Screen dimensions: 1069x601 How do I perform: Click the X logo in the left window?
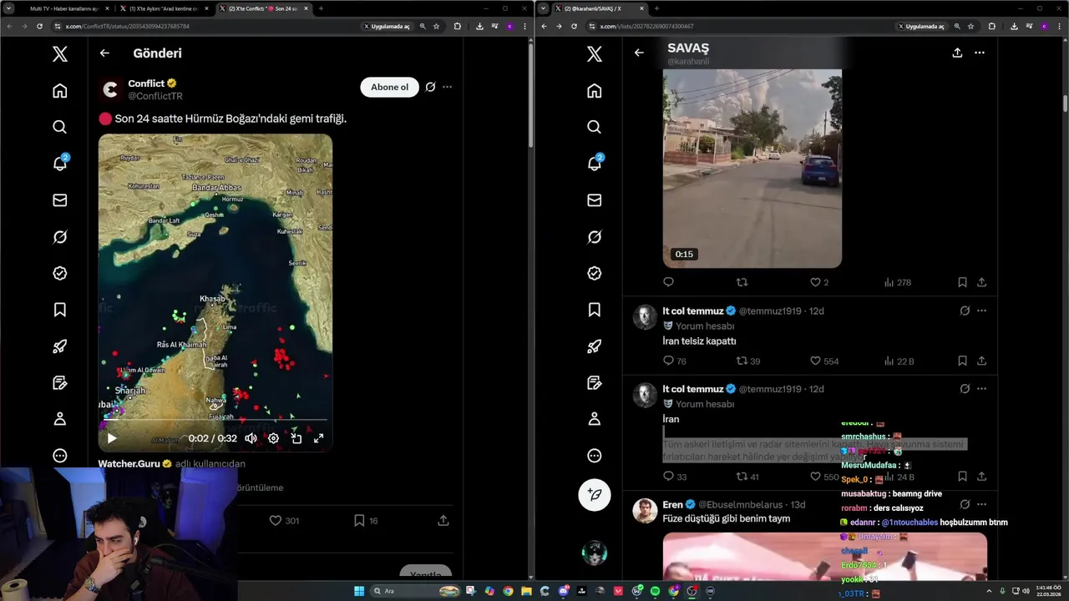(59, 53)
